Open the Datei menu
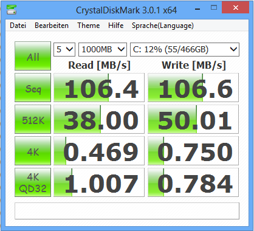Viewport: 254px width, 231px height. tap(18, 26)
